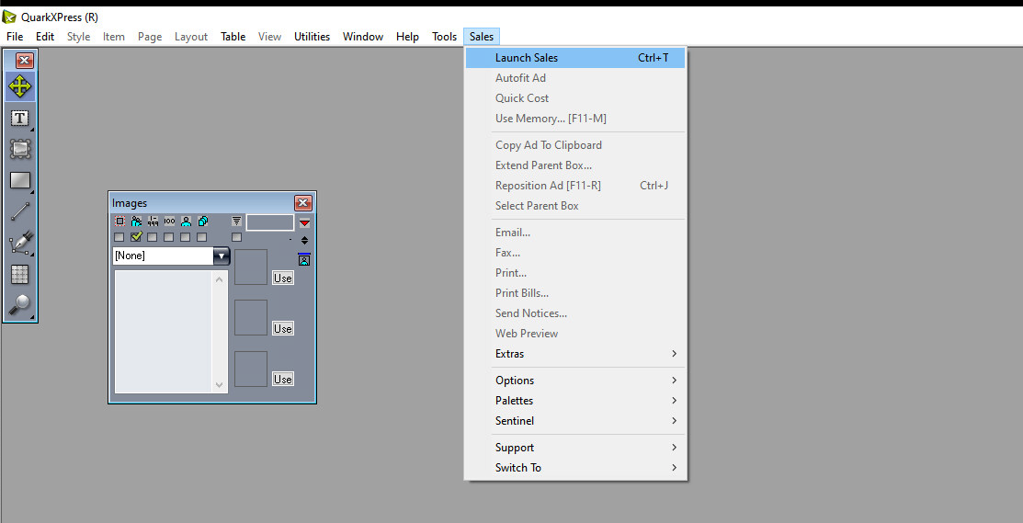Click the Autofit Ad menu entry

click(575, 77)
